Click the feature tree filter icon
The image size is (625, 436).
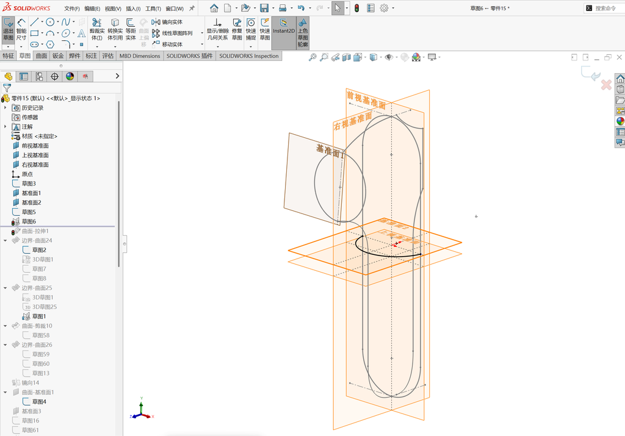pos(7,88)
